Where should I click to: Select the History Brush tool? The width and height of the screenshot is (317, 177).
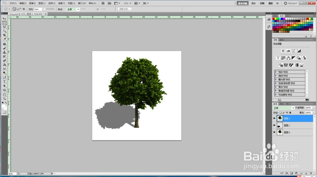point(4,56)
